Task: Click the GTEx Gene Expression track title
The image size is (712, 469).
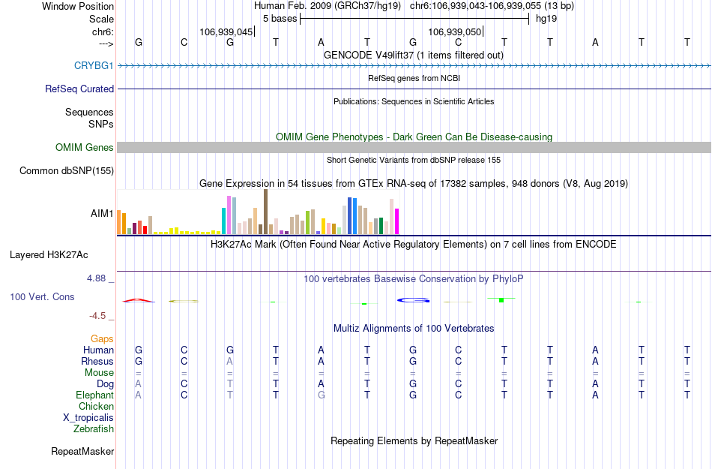Action: 414,184
